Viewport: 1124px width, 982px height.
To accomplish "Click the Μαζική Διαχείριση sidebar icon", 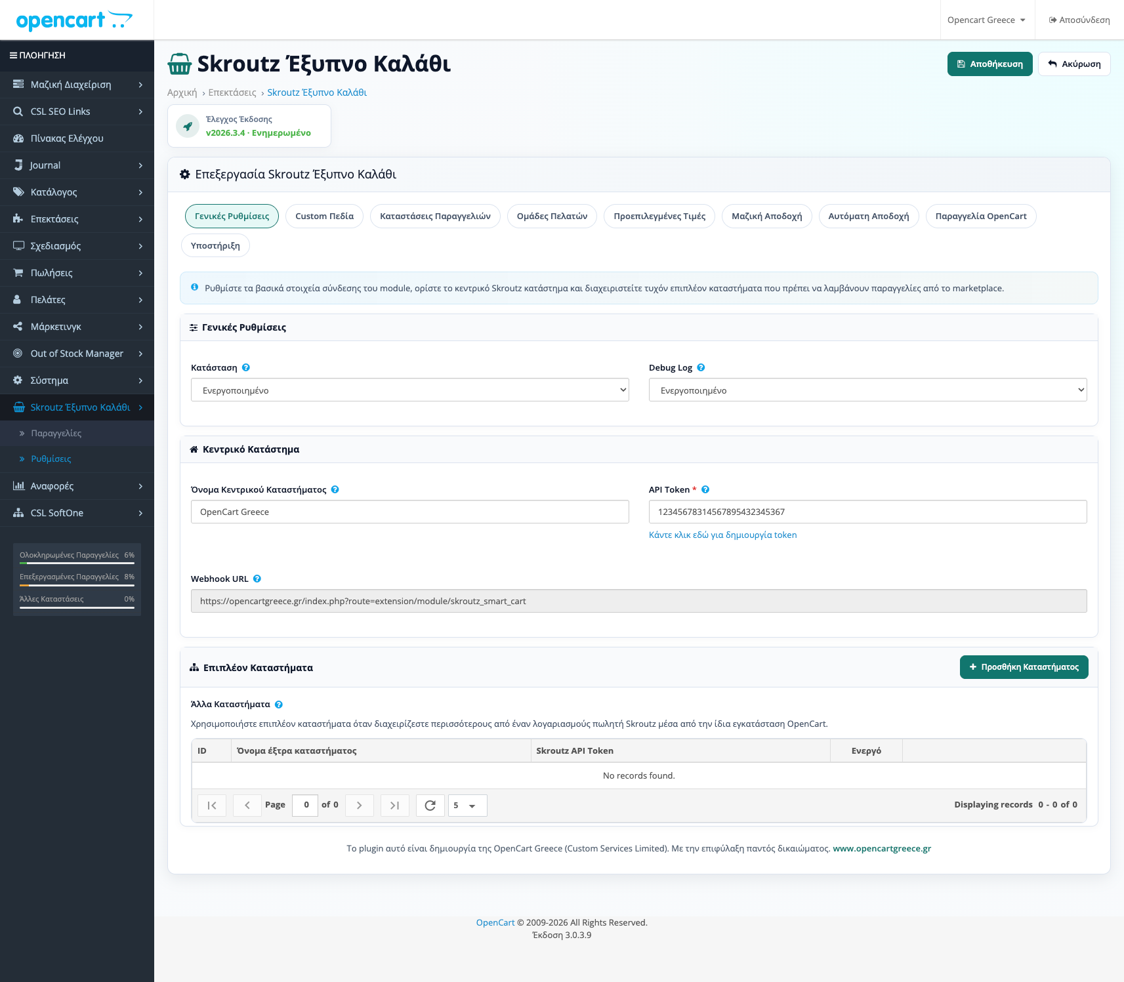I will click(18, 85).
